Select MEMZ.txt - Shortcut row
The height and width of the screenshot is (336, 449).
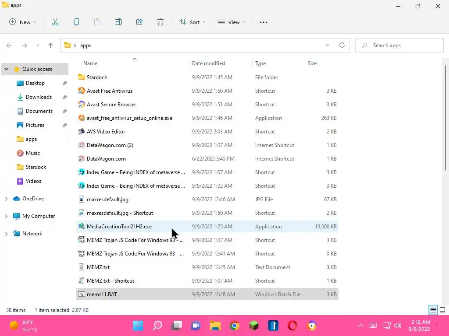pyautogui.click(x=207, y=281)
